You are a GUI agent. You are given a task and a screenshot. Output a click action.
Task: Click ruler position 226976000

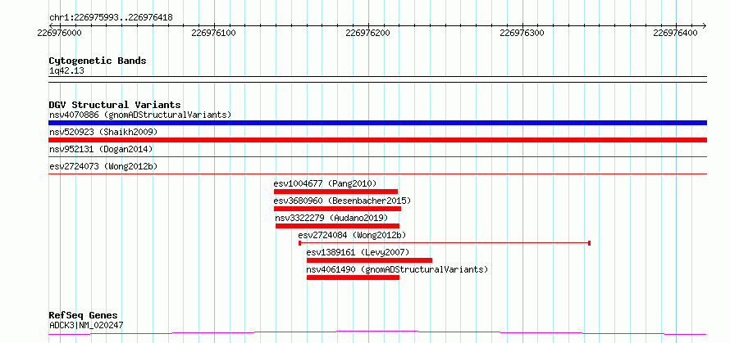(60, 33)
